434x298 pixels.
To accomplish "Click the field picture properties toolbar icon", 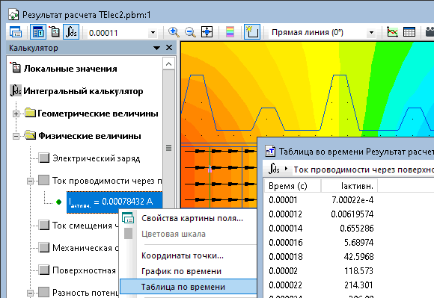I will coord(16,32).
